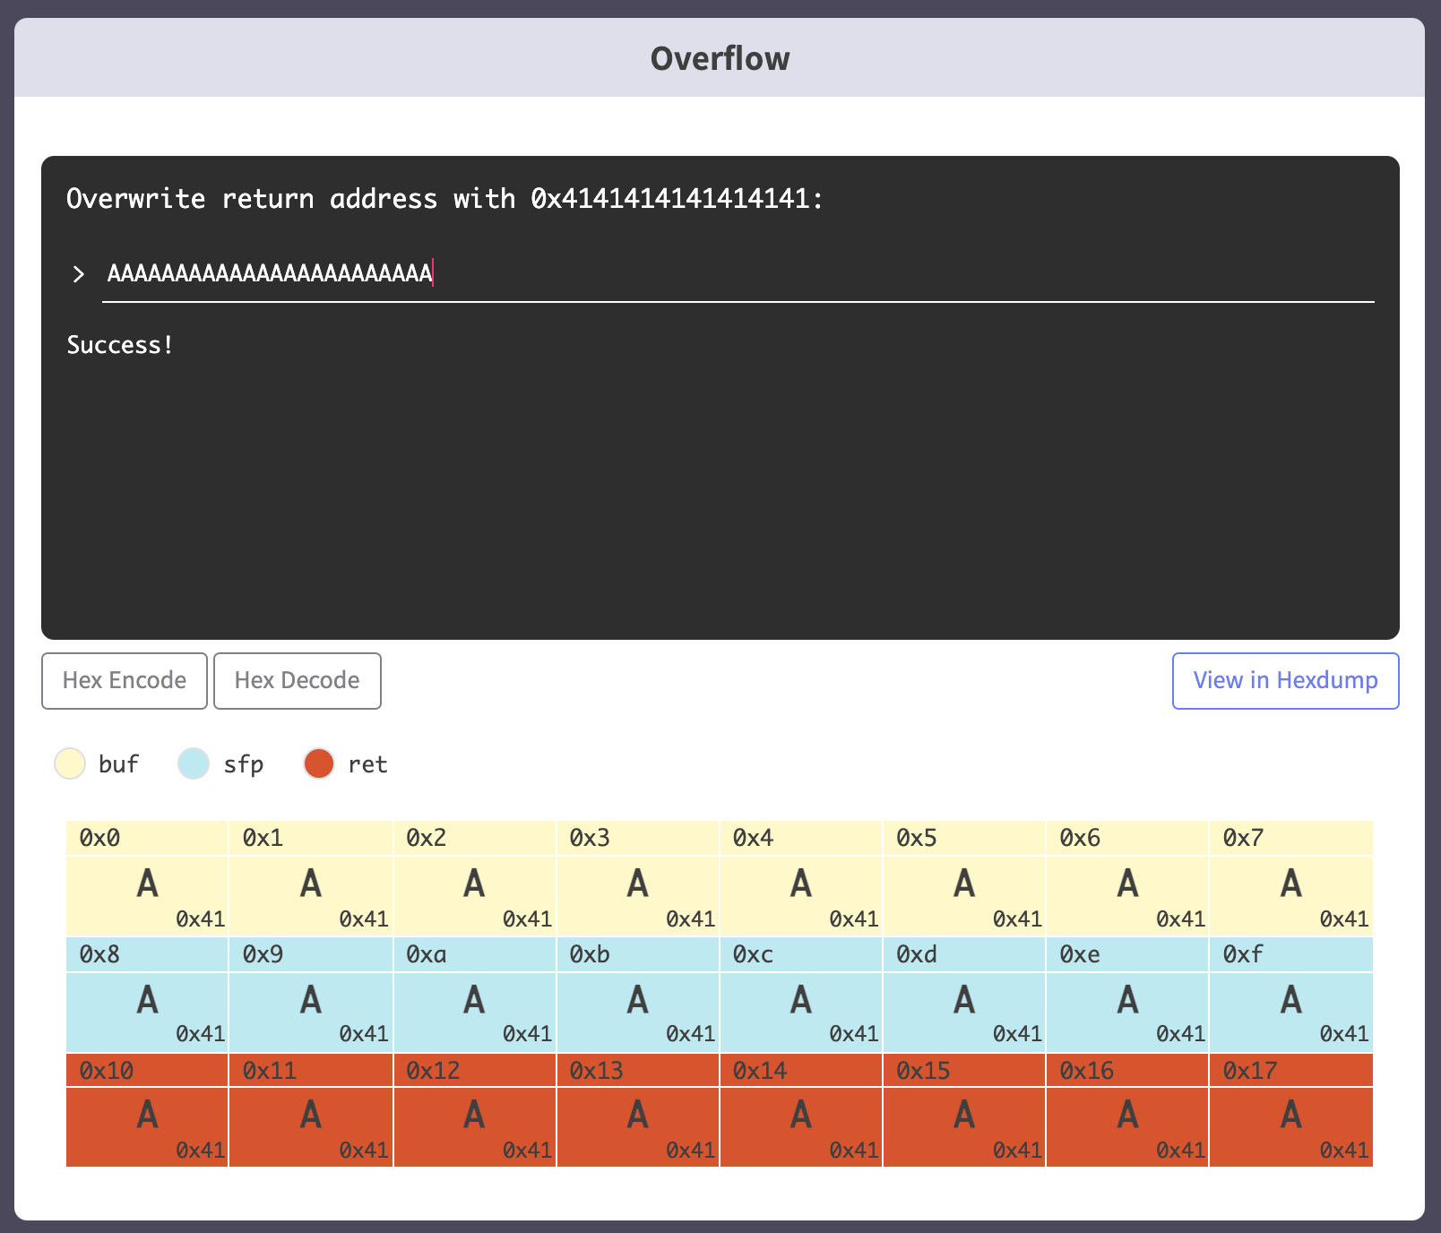Select sfp memory cell 0x8

pos(147,995)
